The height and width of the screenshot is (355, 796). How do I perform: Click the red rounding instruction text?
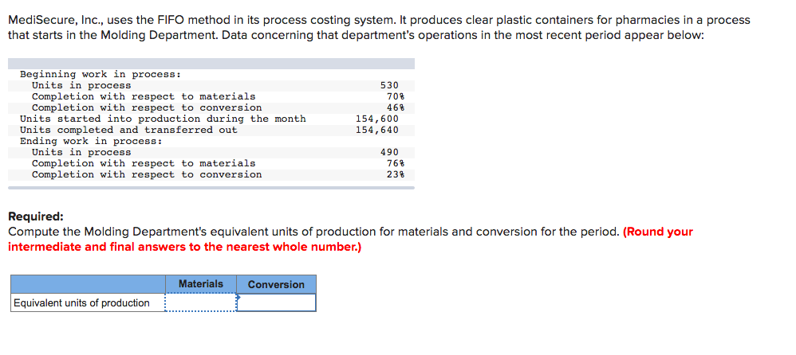coord(350,240)
